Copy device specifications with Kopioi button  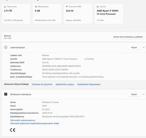(x=134, y=48)
